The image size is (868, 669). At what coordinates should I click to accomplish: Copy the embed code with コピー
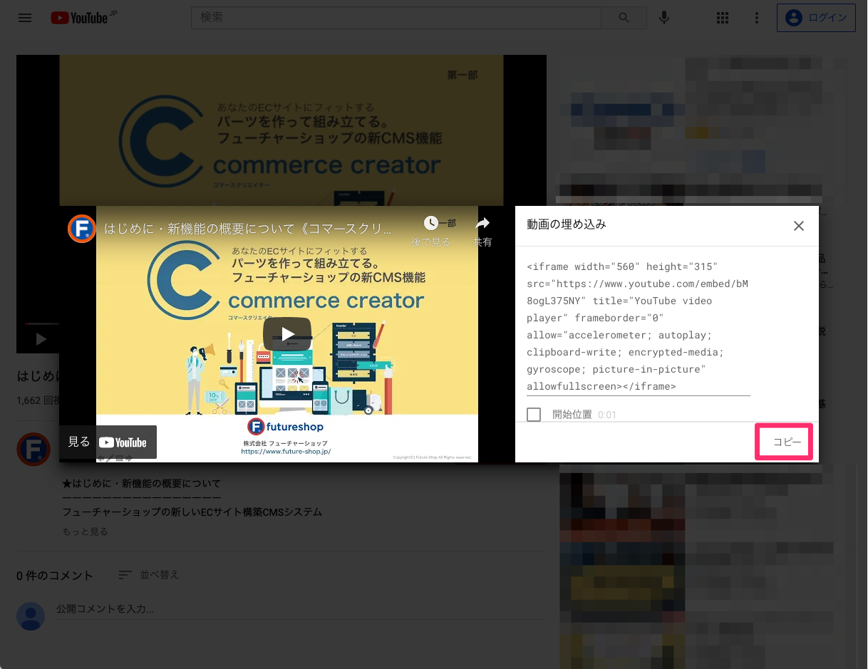click(787, 442)
